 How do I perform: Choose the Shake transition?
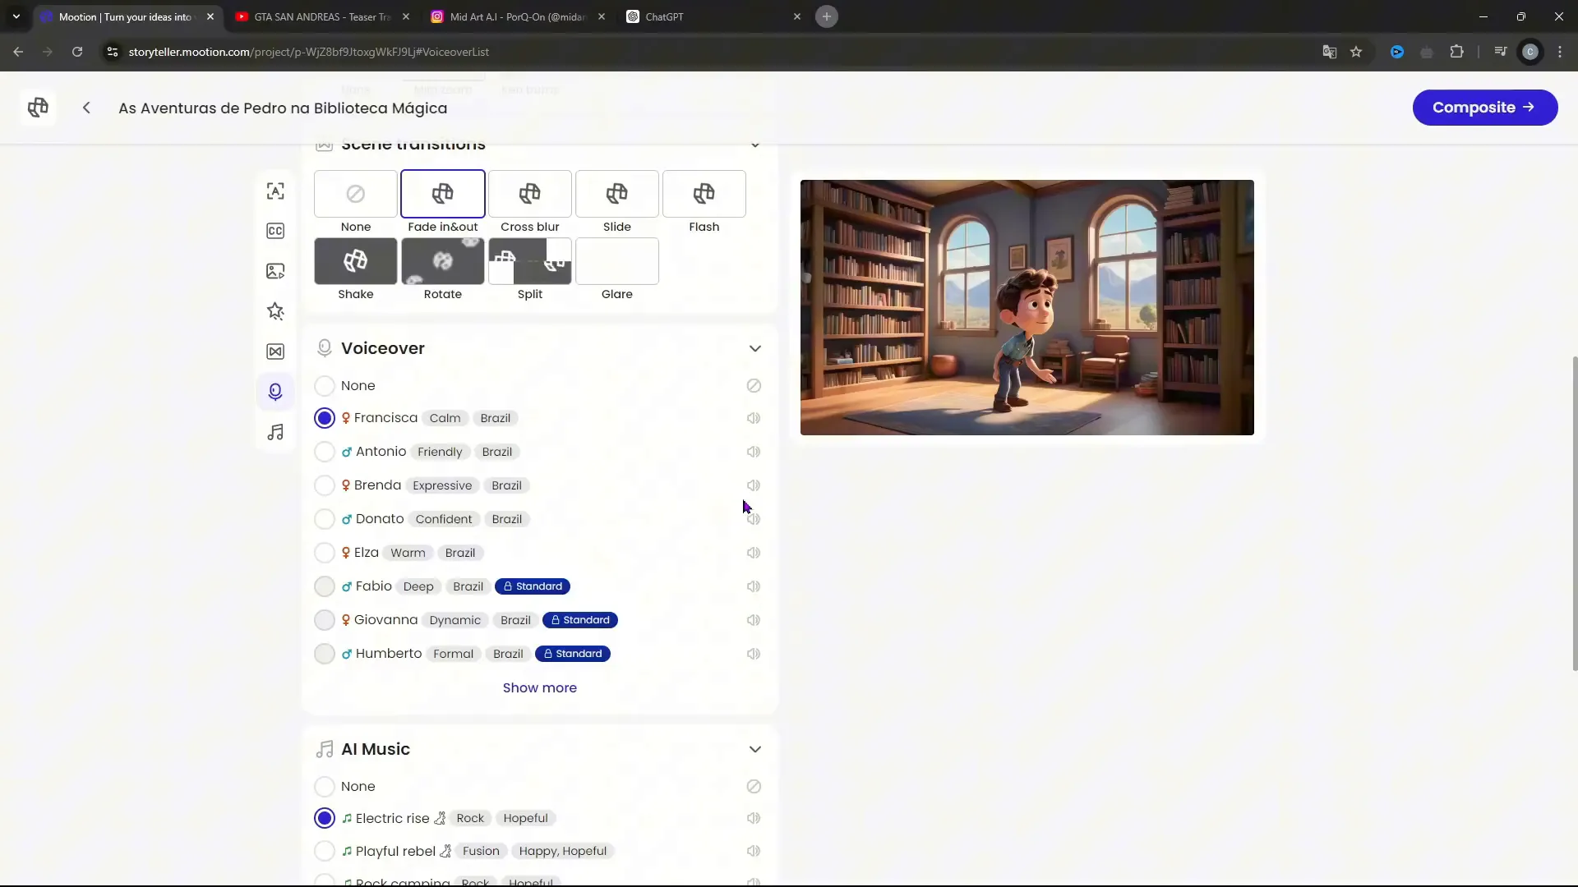356,261
